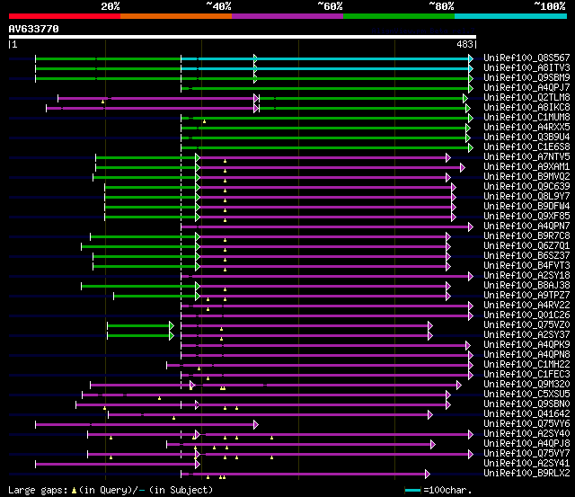The height and width of the screenshot is (497, 575).
Task: Select hit UniRef100_Q75VZ0
Action: [526, 325]
